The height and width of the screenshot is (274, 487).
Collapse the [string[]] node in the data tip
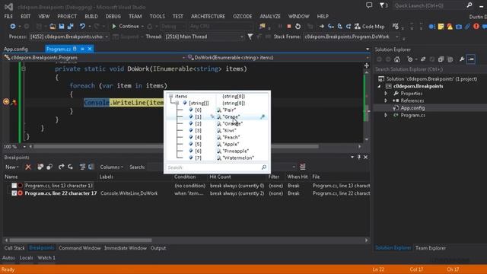[x=177, y=103]
